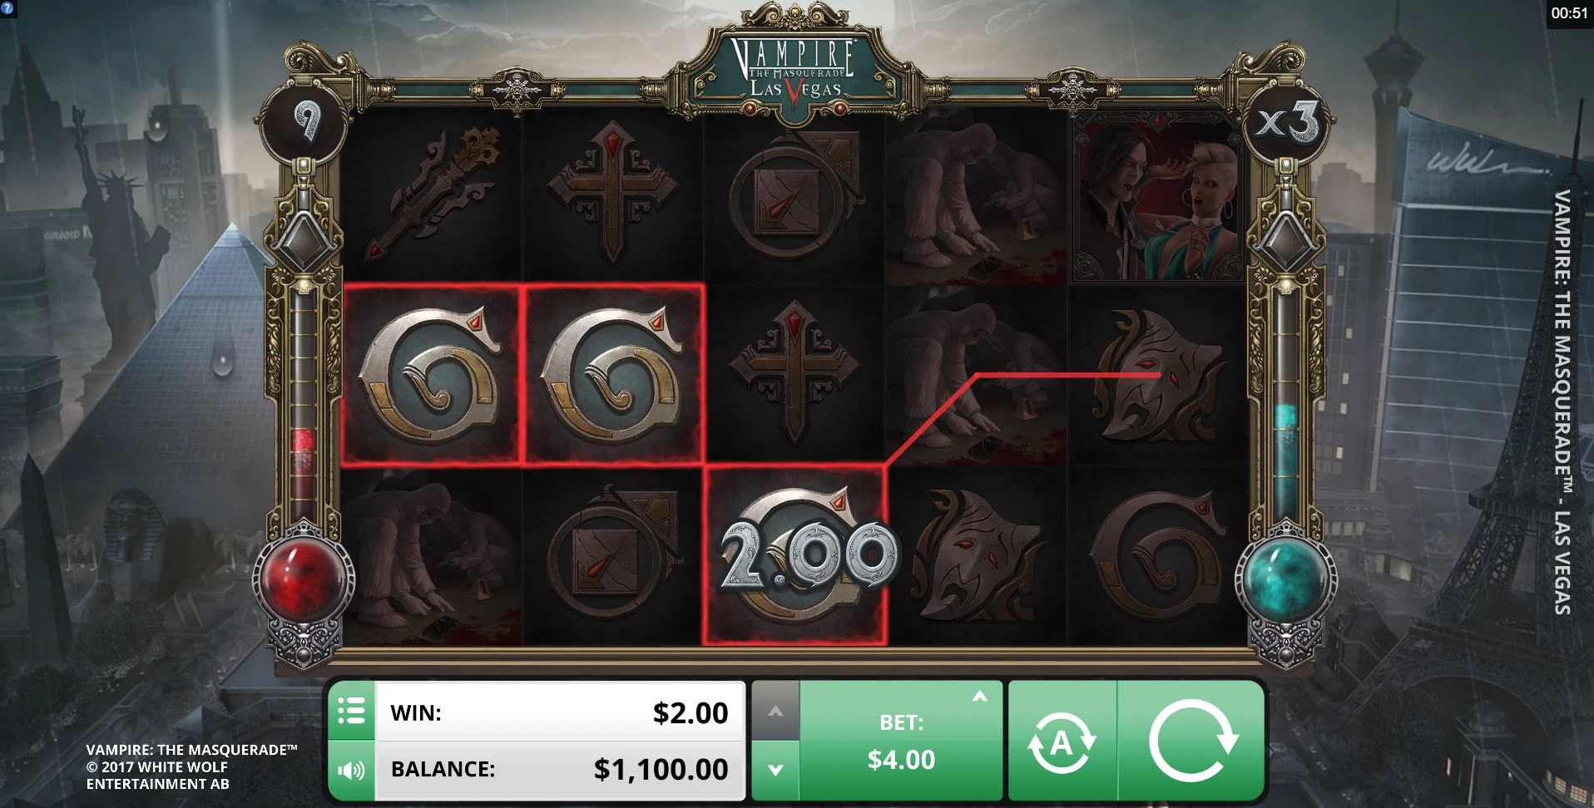Decrease bet with the down arrow
The image size is (1594, 808).
coord(775,771)
